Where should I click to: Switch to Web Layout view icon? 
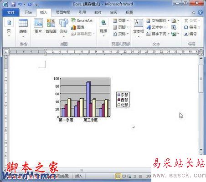pyautogui.click(x=129, y=176)
